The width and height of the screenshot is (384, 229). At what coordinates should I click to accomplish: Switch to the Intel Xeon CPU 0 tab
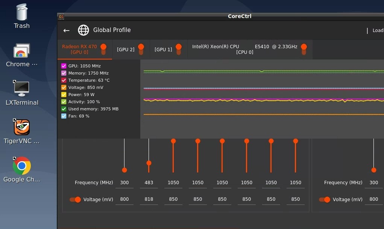[x=244, y=49]
